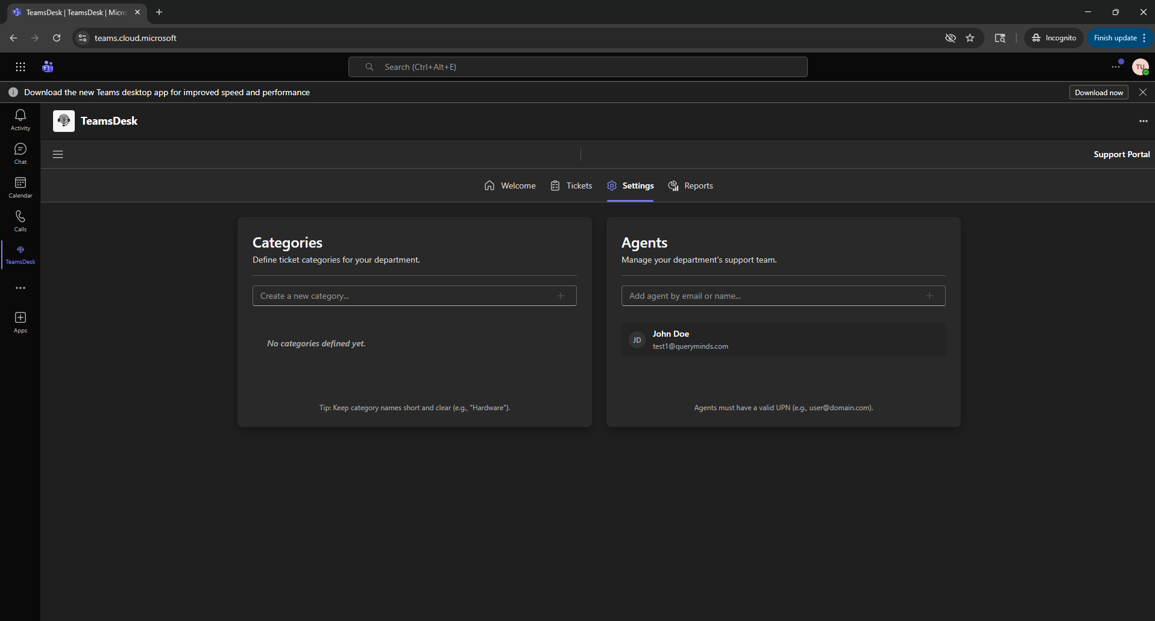Click the Download now button
Image resolution: width=1155 pixels, height=621 pixels.
click(1098, 92)
